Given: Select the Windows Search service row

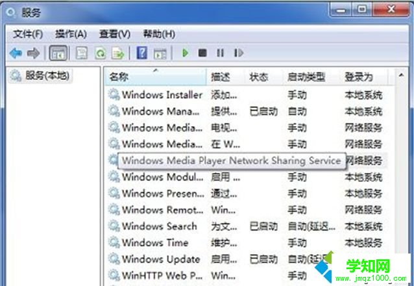Looking at the screenshot, I should (245, 226).
